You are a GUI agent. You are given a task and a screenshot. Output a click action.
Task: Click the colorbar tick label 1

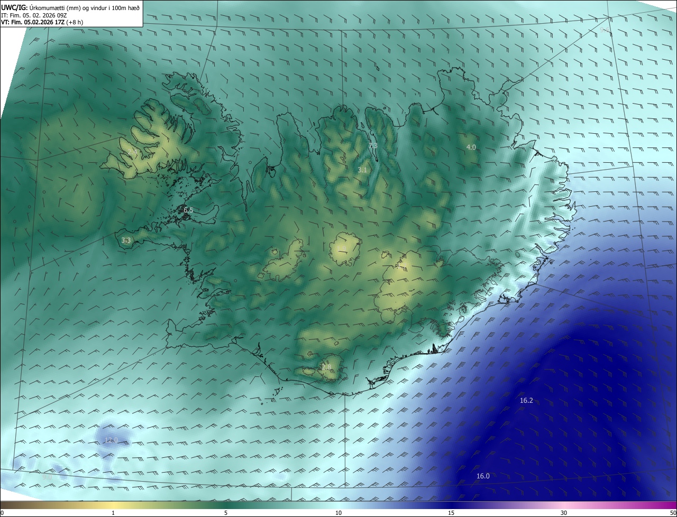tap(114, 513)
